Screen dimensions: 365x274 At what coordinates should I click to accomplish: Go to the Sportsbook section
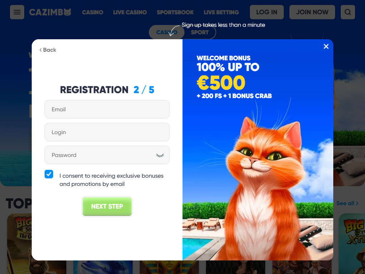175,12
